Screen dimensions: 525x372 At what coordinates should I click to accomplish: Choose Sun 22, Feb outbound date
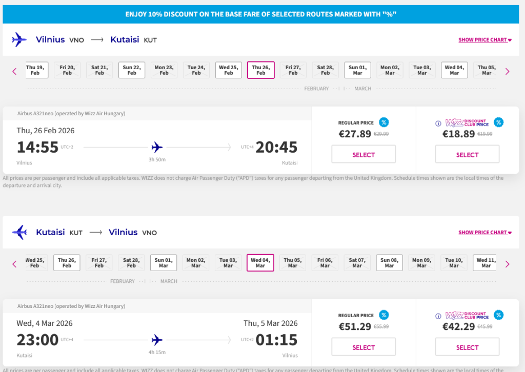point(132,70)
